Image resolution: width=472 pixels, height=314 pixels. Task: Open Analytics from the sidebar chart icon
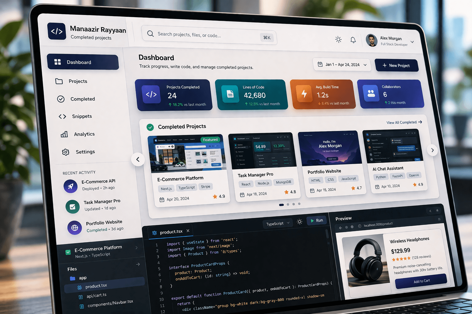point(64,134)
